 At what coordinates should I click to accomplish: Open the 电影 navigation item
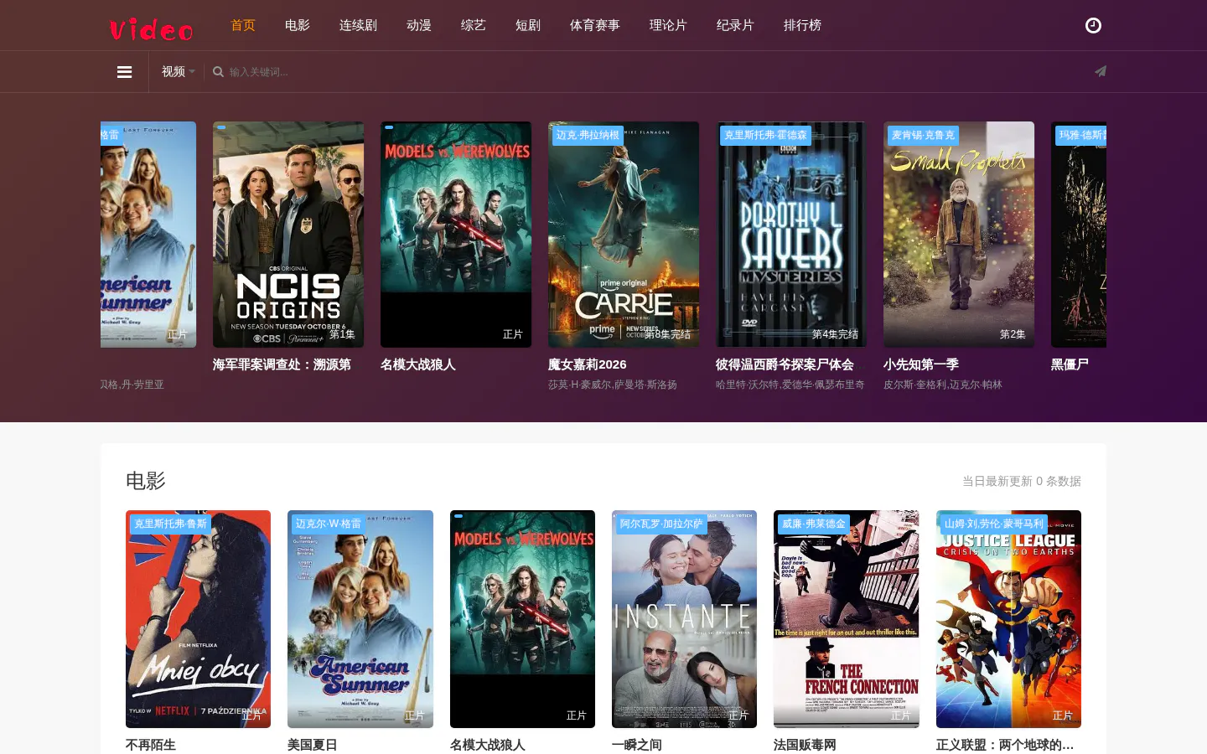298,25
